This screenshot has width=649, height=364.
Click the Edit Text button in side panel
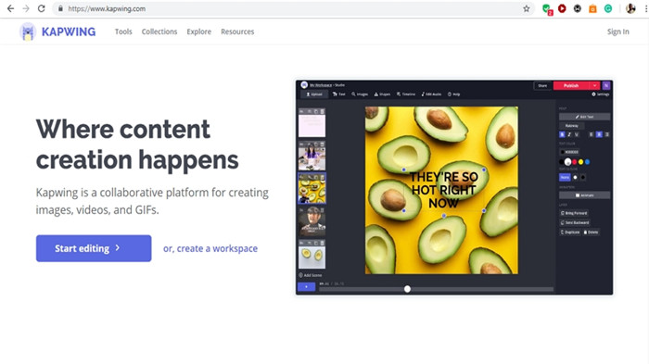point(584,117)
